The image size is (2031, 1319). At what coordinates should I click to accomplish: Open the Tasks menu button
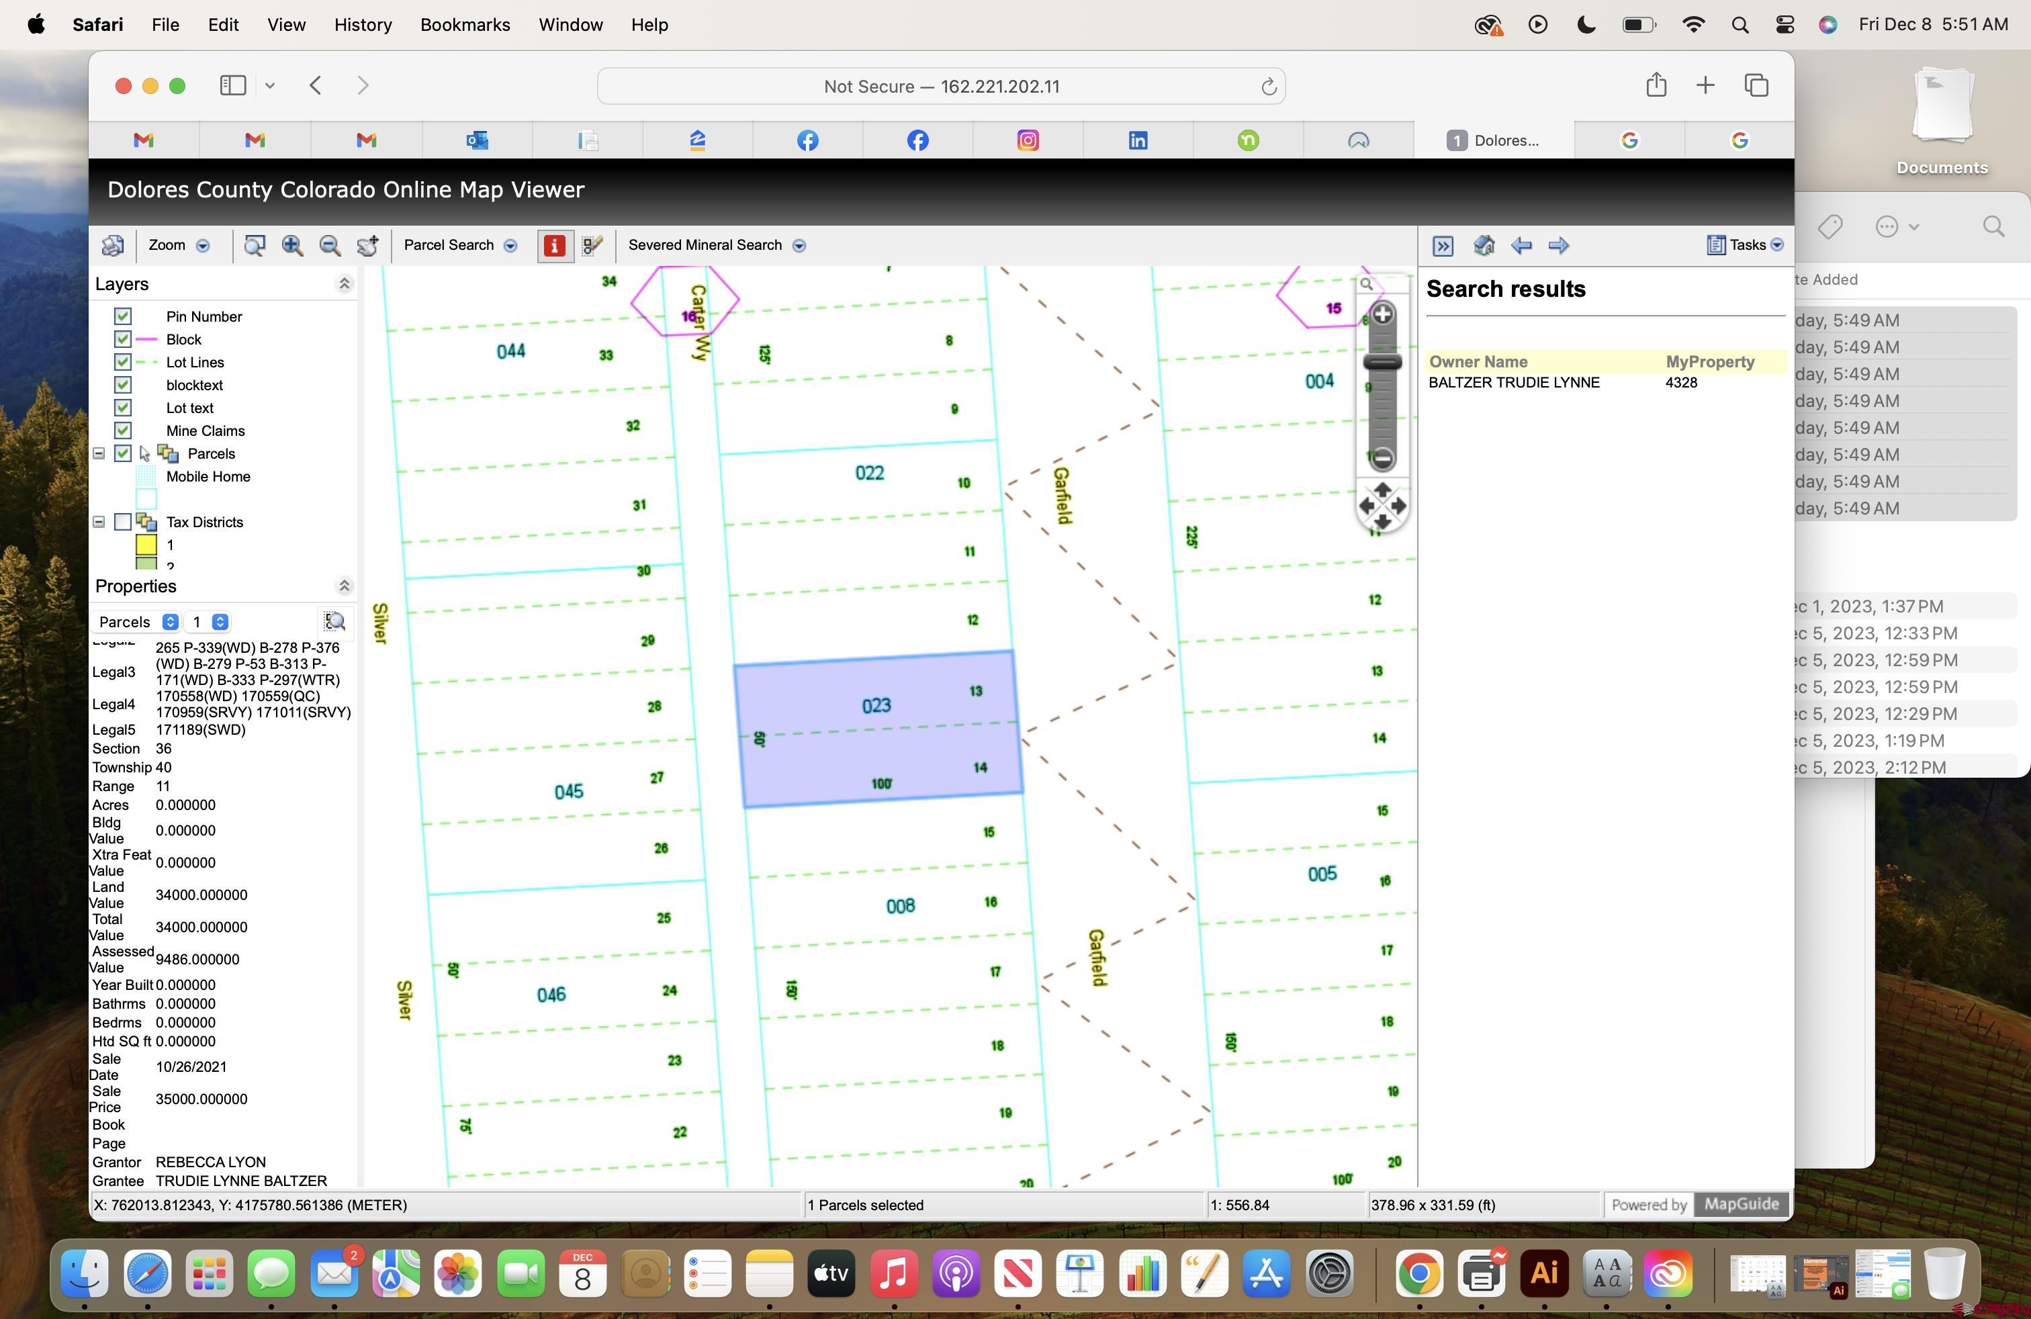(1745, 246)
